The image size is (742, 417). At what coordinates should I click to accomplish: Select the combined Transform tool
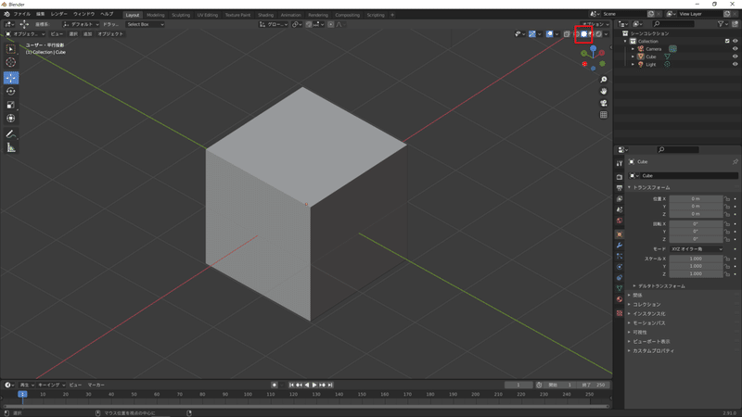point(11,119)
